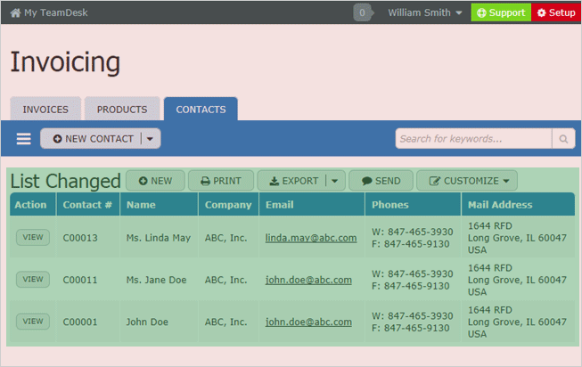582x367 pixels.
Task: View contact C00001
Action: coord(33,322)
